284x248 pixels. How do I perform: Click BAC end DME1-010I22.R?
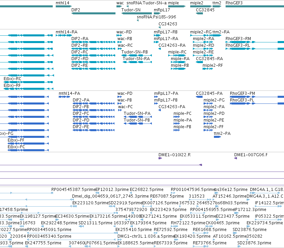tap(175, 155)
